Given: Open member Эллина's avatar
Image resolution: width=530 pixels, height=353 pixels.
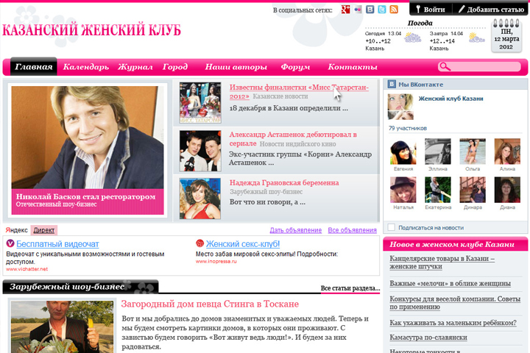Looking at the screenshot, I should [438, 151].
